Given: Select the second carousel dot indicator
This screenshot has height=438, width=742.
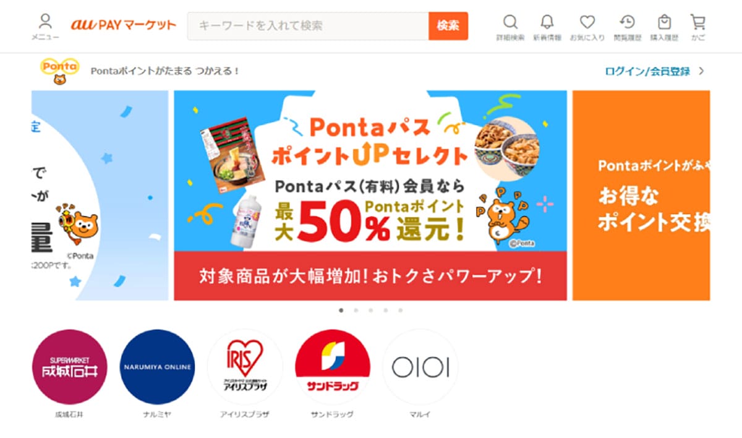Looking at the screenshot, I should (x=356, y=311).
